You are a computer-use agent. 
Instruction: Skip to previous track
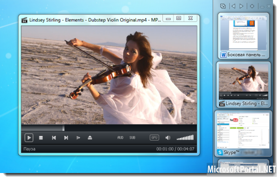tap(54, 138)
